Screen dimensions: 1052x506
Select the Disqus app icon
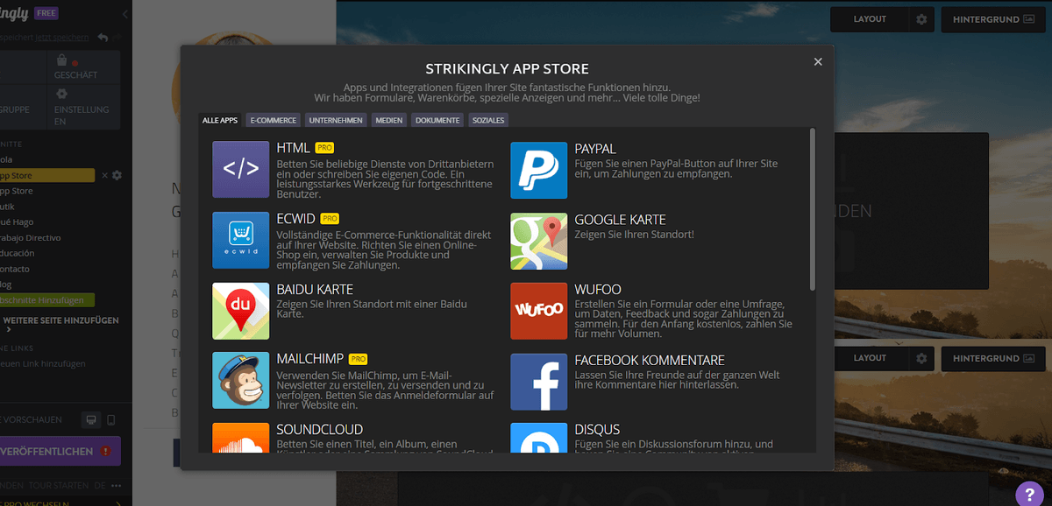[x=539, y=438]
